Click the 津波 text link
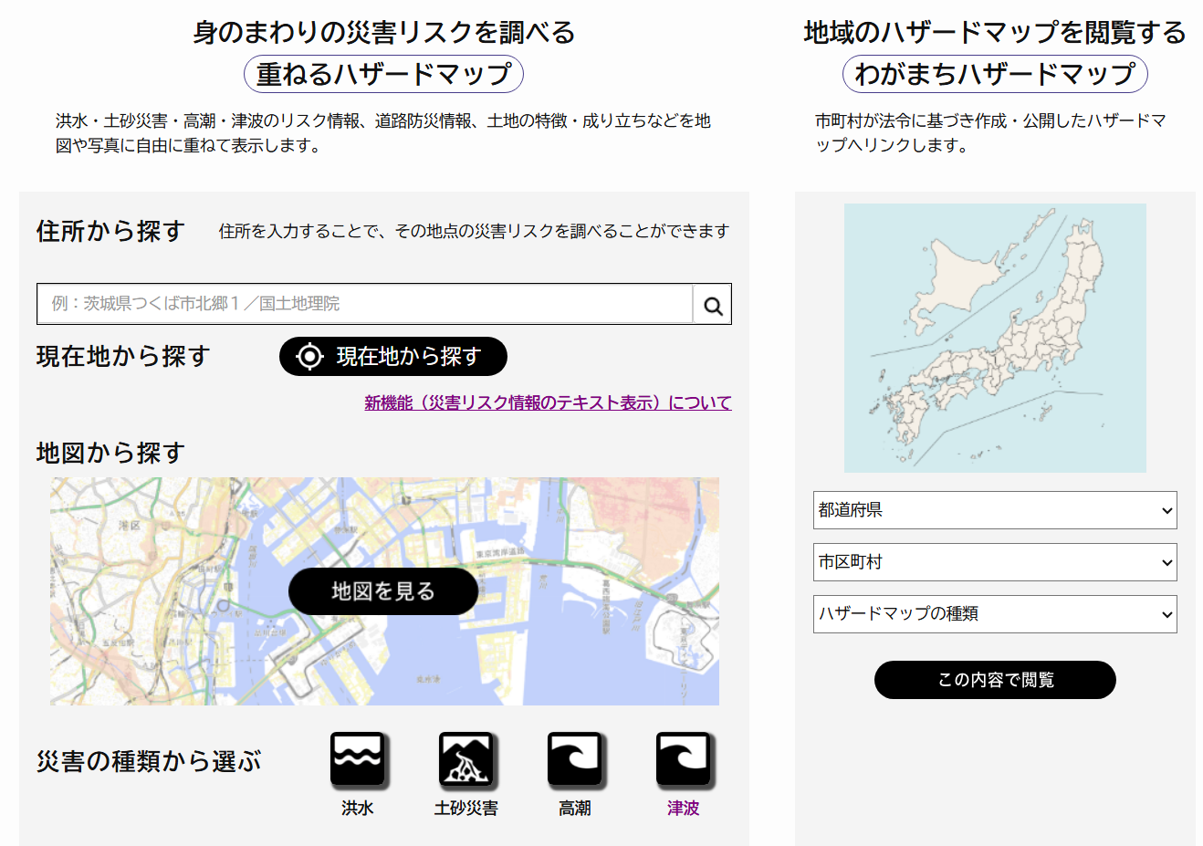 [684, 808]
